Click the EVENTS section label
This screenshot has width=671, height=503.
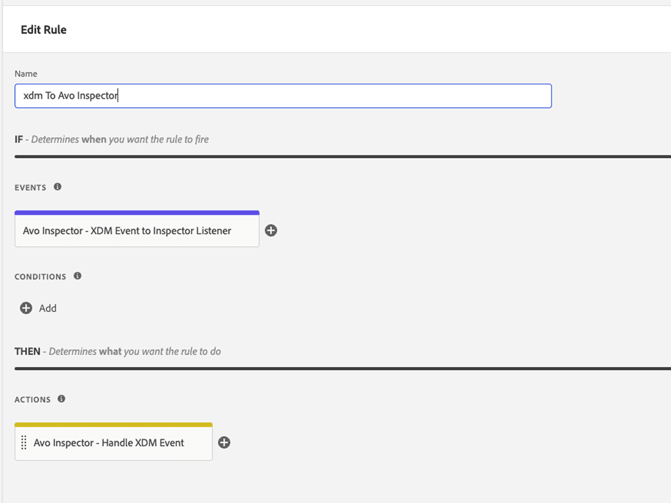pos(30,187)
